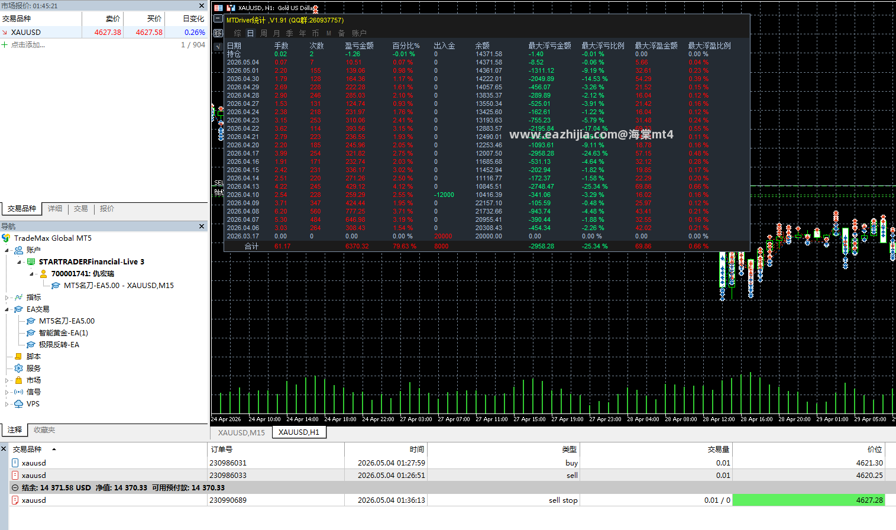The image size is (896, 530).
Task: Collapse the MTDriver statistics panel with minus button
Action: pos(218,19)
